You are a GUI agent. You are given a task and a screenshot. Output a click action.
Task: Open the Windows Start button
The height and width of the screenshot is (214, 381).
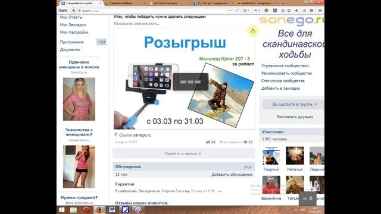coord(62,210)
